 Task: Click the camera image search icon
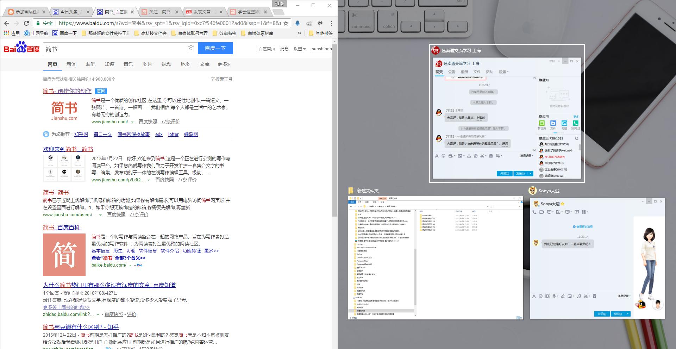(x=190, y=49)
